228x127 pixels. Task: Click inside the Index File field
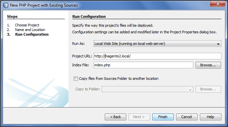(143, 65)
